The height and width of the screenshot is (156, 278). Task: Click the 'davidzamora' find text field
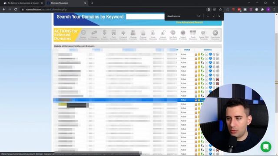pos(181,16)
